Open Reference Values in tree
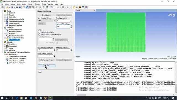 15,25
